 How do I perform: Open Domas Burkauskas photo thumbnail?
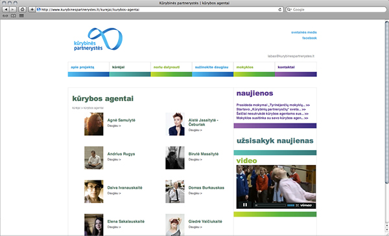tap(175, 191)
